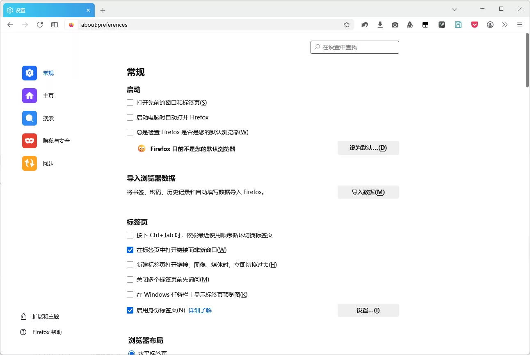Open the application hamburger menu
This screenshot has width=530, height=355.
pyautogui.click(x=520, y=25)
